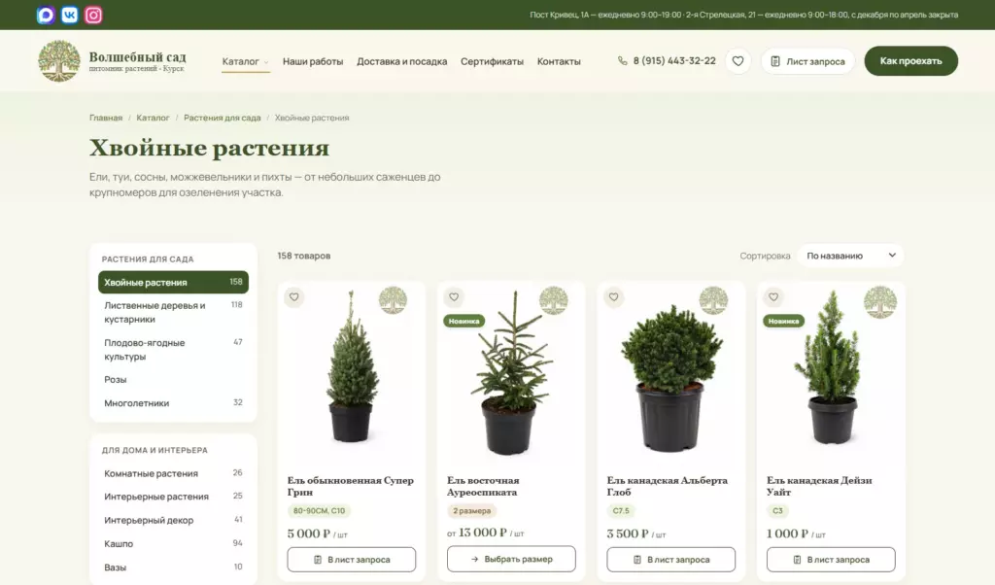This screenshot has width=995, height=585.
Task: Click the 2 размера tag
Action: pyautogui.click(x=471, y=511)
